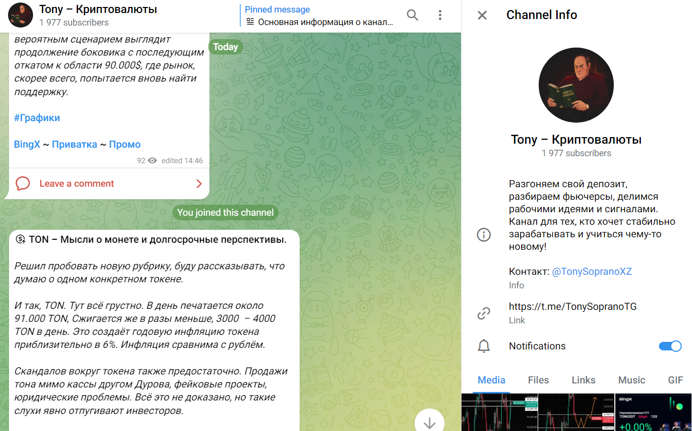Viewport: 692px width, 431px height.
Task: Switch to the GIF tab
Action: (676, 380)
